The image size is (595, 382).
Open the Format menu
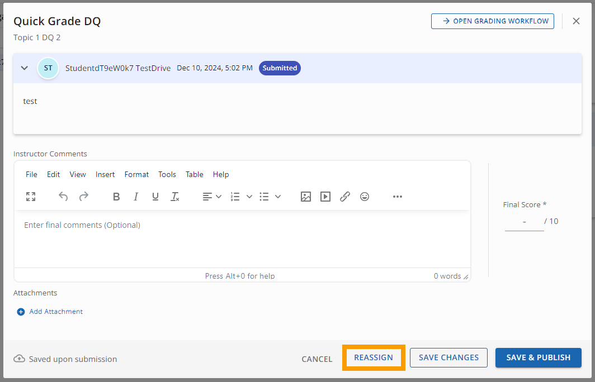click(136, 174)
